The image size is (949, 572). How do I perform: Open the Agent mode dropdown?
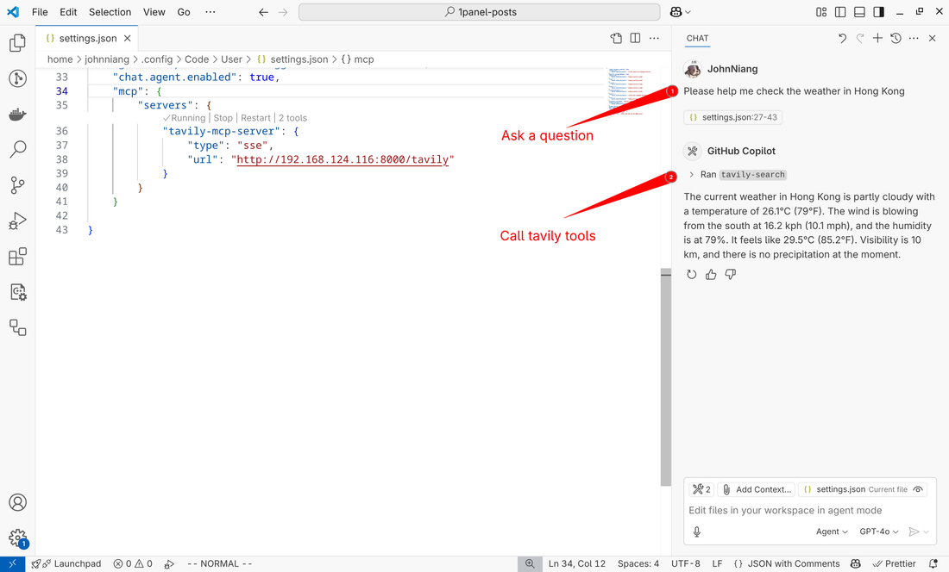pyautogui.click(x=832, y=532)
